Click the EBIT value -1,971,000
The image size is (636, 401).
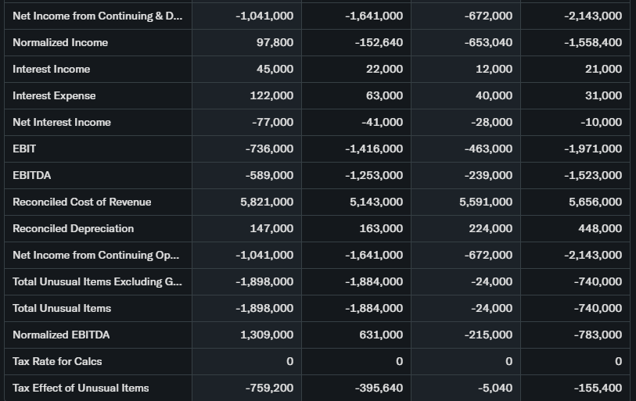click(x=593, y=149)
